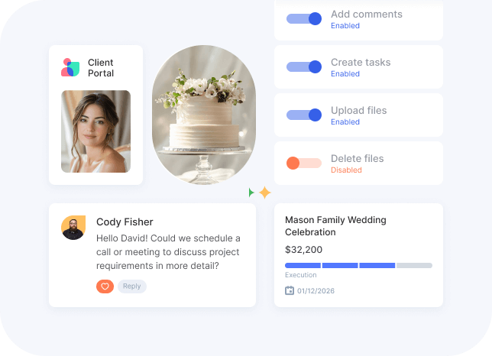
Task: Click the Client Portal logo icon
Action: click(x=70, y=67)
